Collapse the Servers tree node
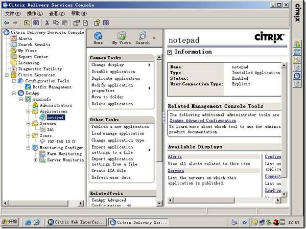This screenshot has height=229, width=306. [28, 123]
